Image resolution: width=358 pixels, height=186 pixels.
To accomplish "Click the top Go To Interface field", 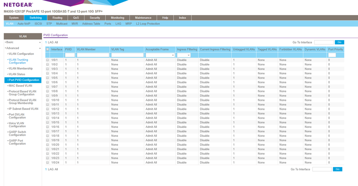I will click(x=324, y=42).
